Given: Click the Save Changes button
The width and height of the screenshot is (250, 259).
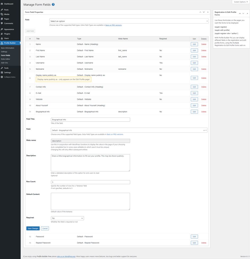Looking at the screenshot, I should click(x=33, y=228).
